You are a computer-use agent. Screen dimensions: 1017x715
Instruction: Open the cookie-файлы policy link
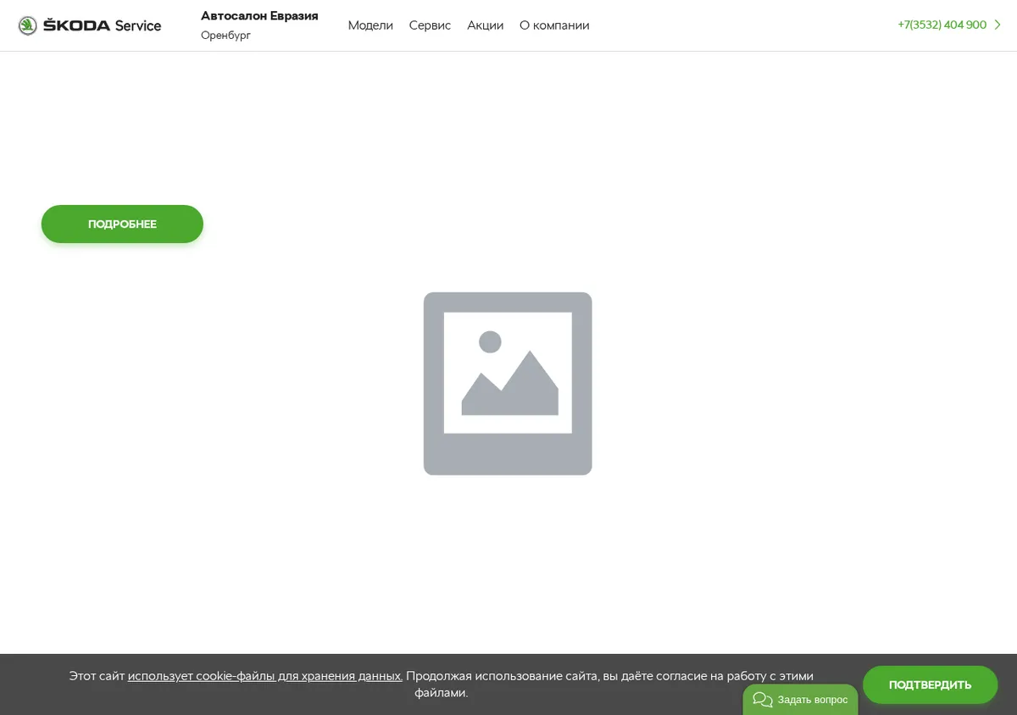[265, 676]
